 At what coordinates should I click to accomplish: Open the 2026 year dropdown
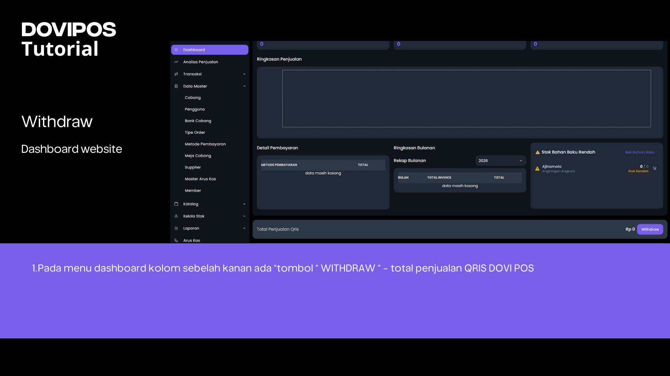click(500, 160)
